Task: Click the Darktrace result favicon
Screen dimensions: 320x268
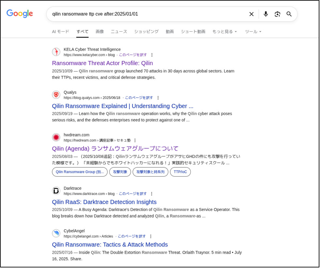Action: [x=56, y=191]
